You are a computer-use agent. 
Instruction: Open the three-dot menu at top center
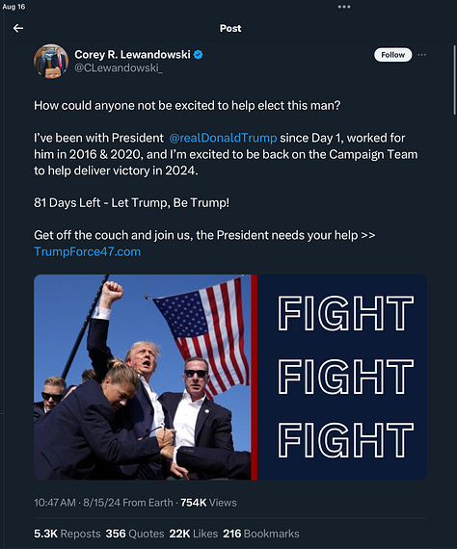pos(344,7)
